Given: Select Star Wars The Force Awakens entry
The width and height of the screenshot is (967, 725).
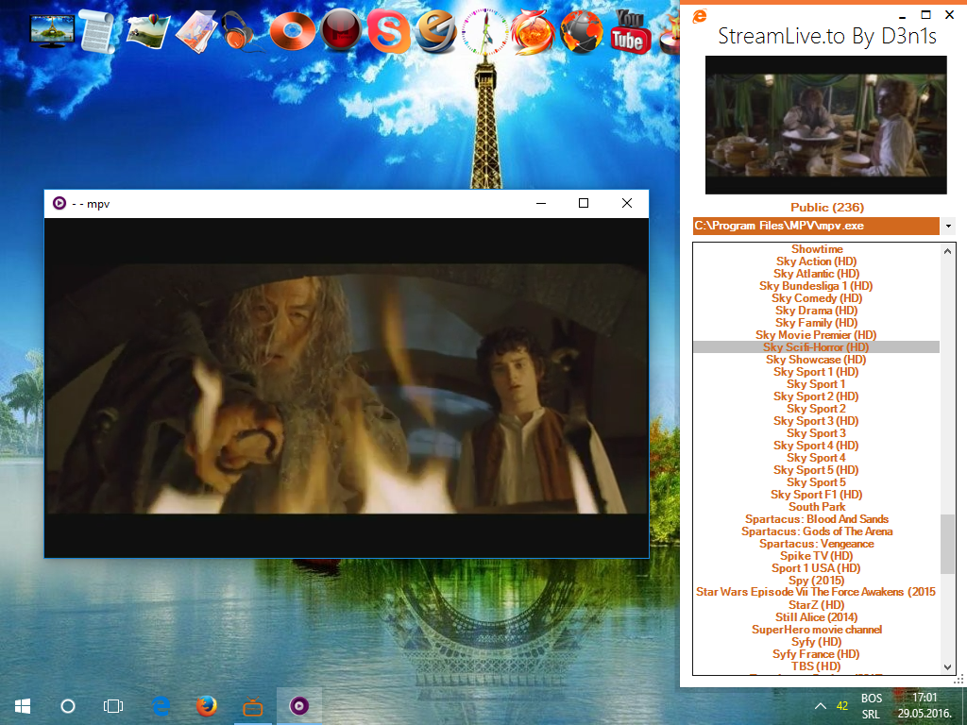Looking at the screenshot, I should [816, 593].
